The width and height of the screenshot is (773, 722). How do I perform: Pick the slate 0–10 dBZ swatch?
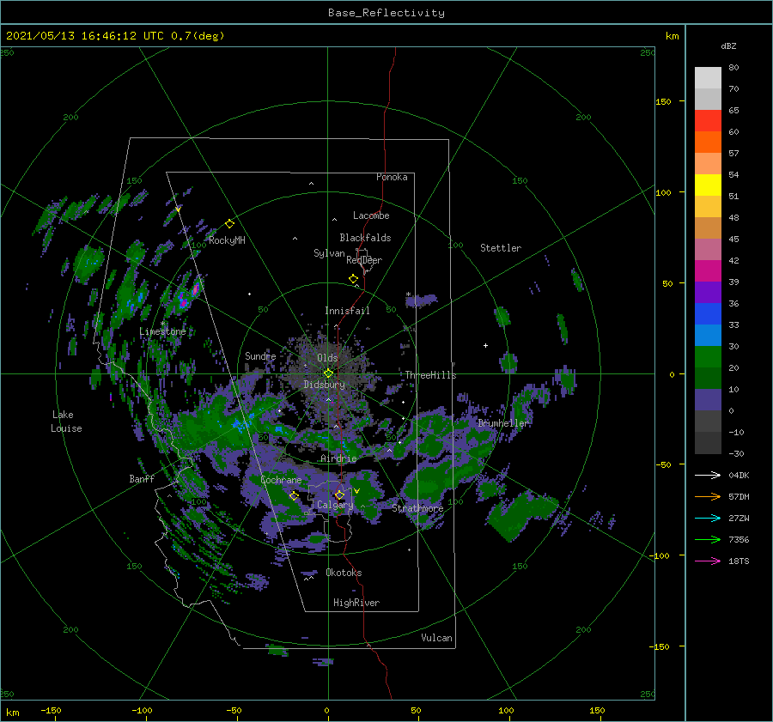coord(708,400)
